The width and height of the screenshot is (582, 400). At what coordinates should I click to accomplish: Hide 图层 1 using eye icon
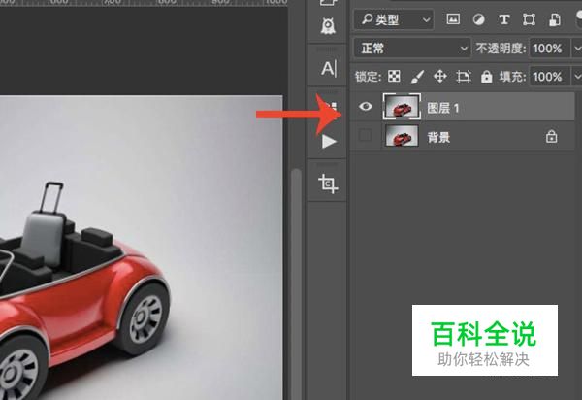point(365,108)
